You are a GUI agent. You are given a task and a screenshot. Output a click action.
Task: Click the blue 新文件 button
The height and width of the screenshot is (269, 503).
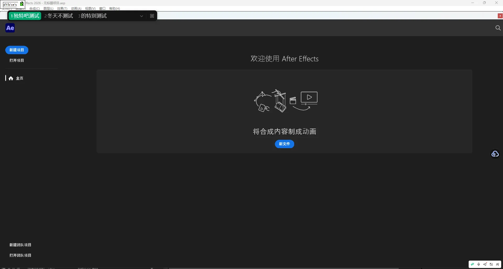point(285,144)
